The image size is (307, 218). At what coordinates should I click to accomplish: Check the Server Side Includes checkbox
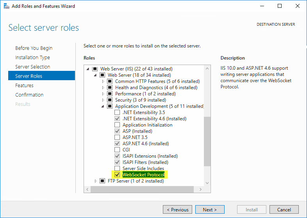(117, 169)
